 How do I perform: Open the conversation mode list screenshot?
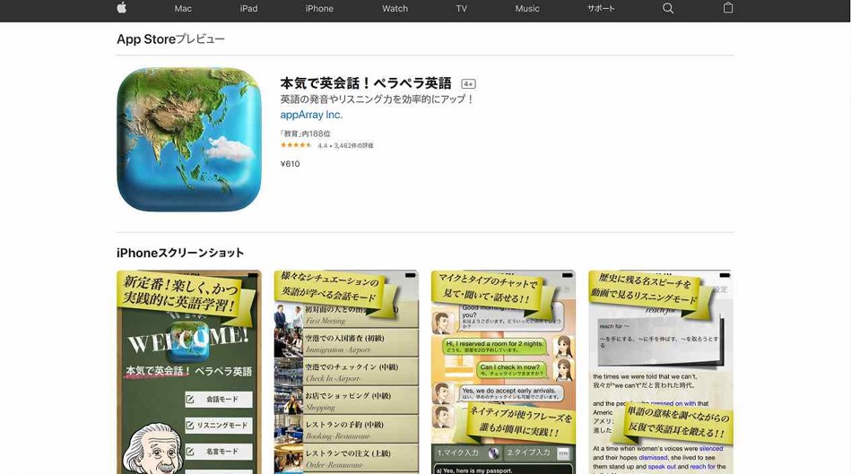click(x=346, y=372)
